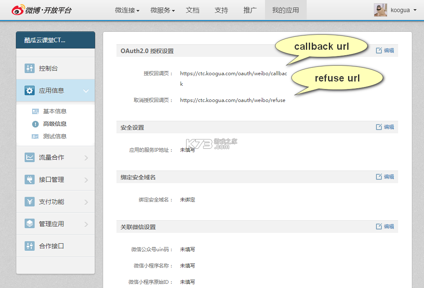
Task: Expand the 接口管理 section arrow
Action: click(x=86, y=180)
